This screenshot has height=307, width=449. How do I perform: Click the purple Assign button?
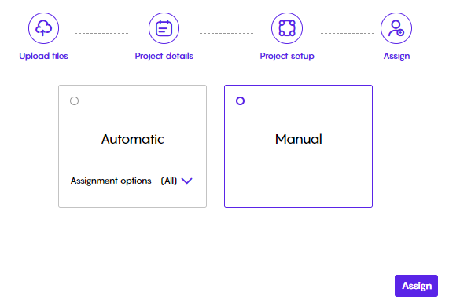[416, 286]
